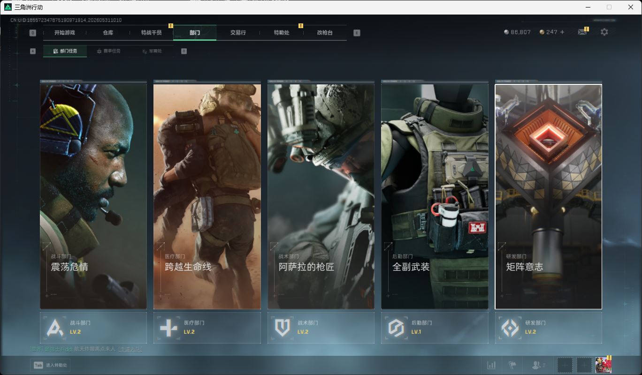Click the 医疗部门 cross emblem icon
This screenshot has height=375, width=642.
pos(169,328)
